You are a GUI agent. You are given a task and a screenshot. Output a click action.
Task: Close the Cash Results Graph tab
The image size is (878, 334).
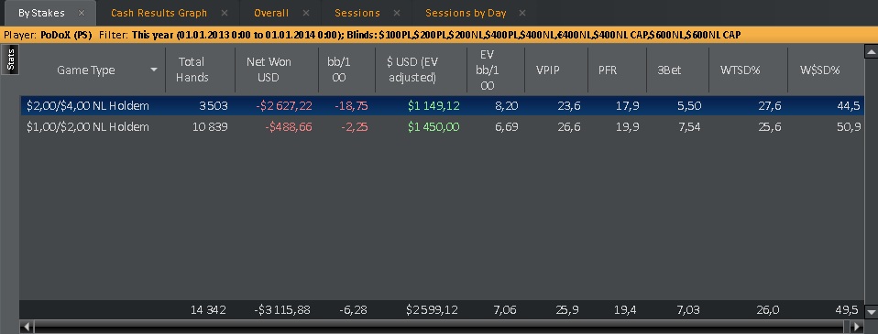[225, 13]
